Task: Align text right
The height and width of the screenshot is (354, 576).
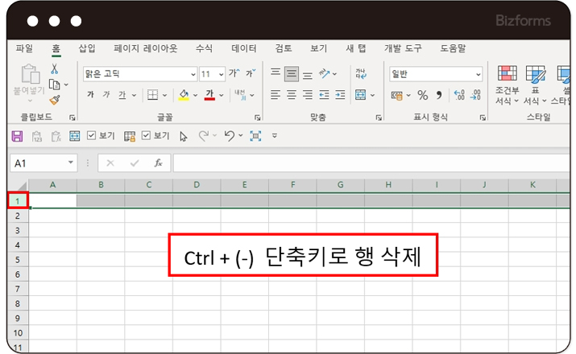Action: pos(308,95)
